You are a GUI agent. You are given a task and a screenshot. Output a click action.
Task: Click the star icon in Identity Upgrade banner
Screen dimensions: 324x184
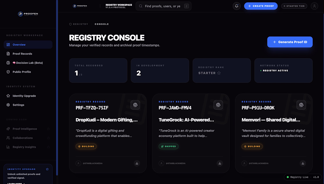click(47, 169)
